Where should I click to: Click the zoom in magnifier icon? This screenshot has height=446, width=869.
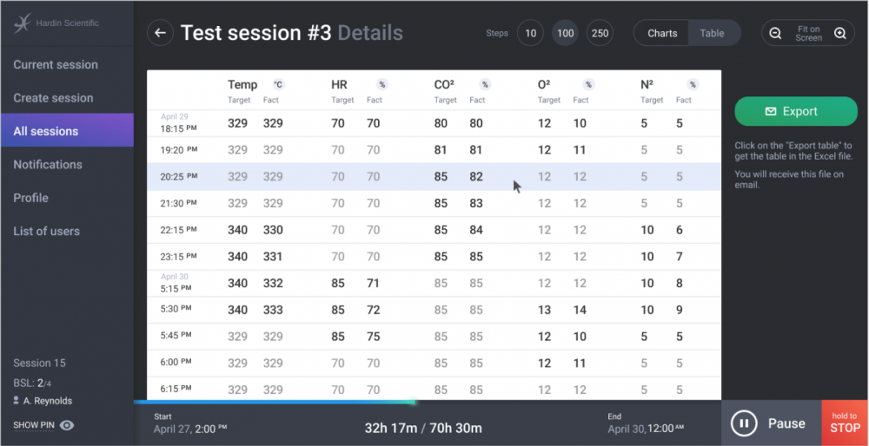840,34
